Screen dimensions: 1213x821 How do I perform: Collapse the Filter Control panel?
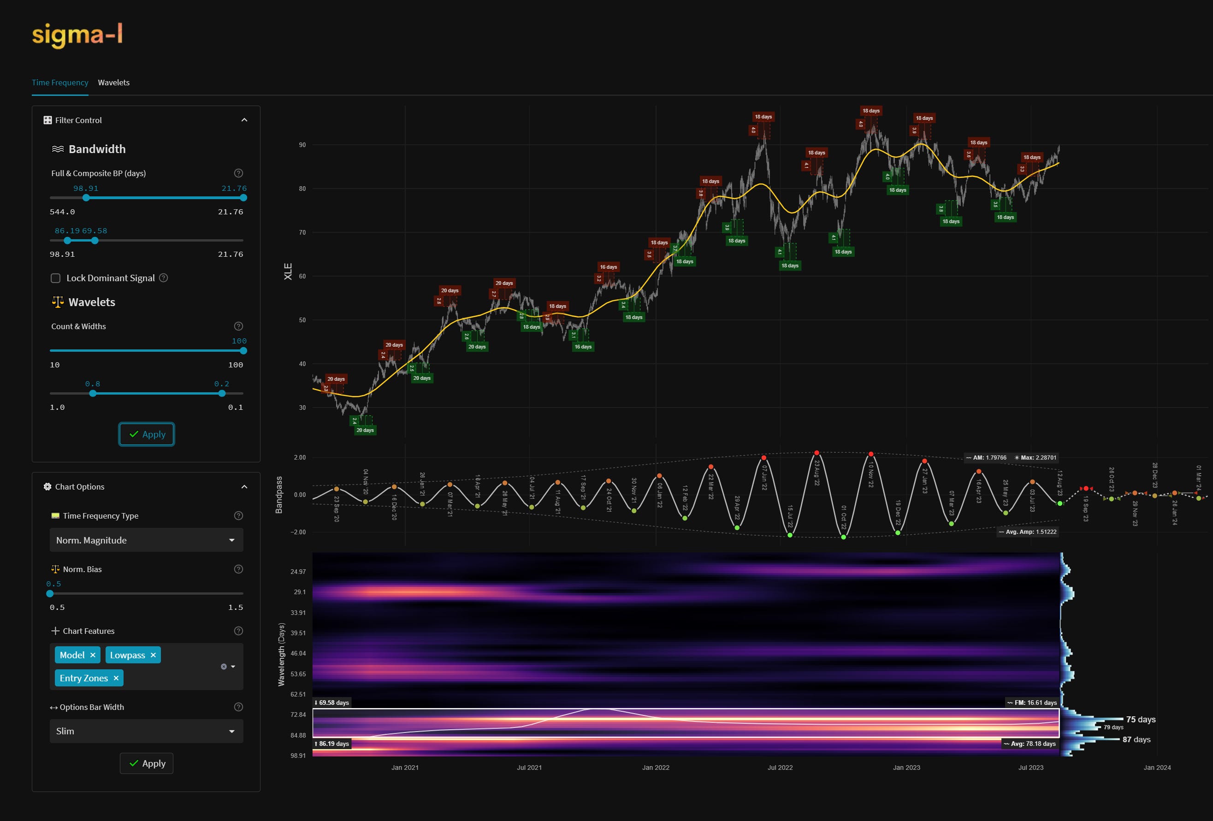pos(244,120)
